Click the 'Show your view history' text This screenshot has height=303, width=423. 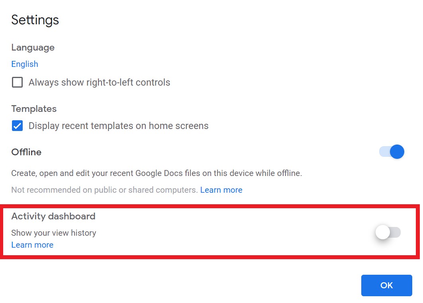click(x=54, y=233)
